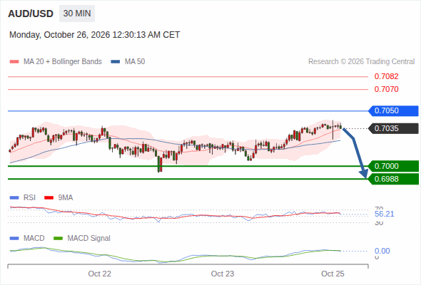
Task: Click the MACD legend label
Action: tap(34, 239)
